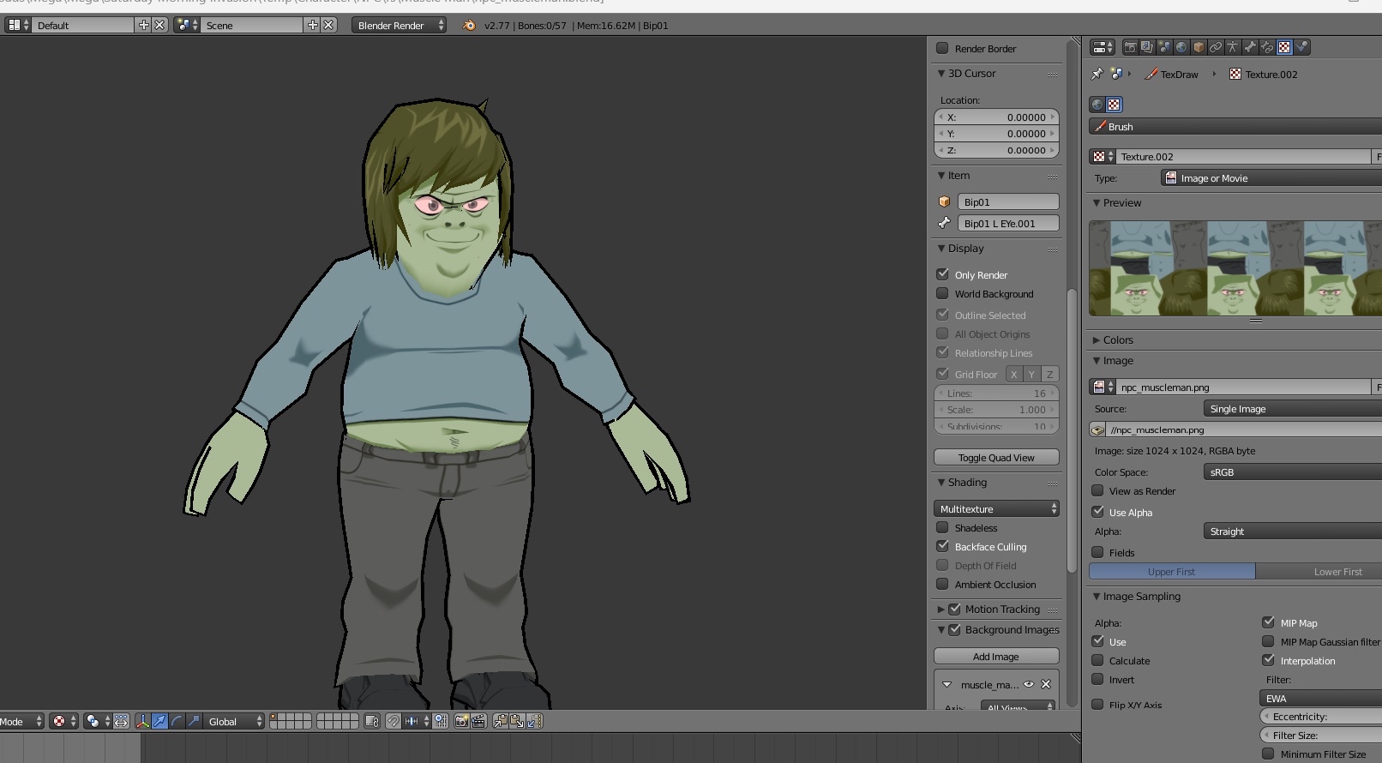Image resolution: width=1382 pixels, height=763 pixels.
Task: Enable the Fields checkbox
Action: tap(1097, 552)
